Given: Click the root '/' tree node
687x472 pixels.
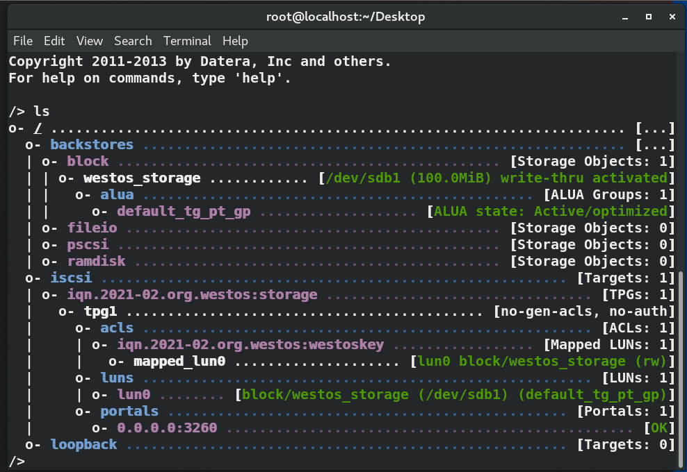Looking at the screenshot, I should point(38,128).
